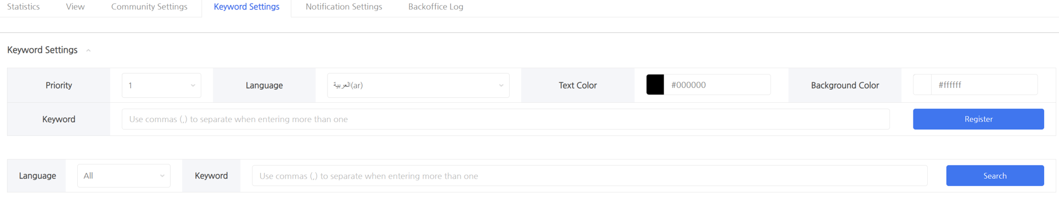This screenshot has height=198, width=1059.
Task: Open the Notification Settings tab
Action: tap(344, 7)
